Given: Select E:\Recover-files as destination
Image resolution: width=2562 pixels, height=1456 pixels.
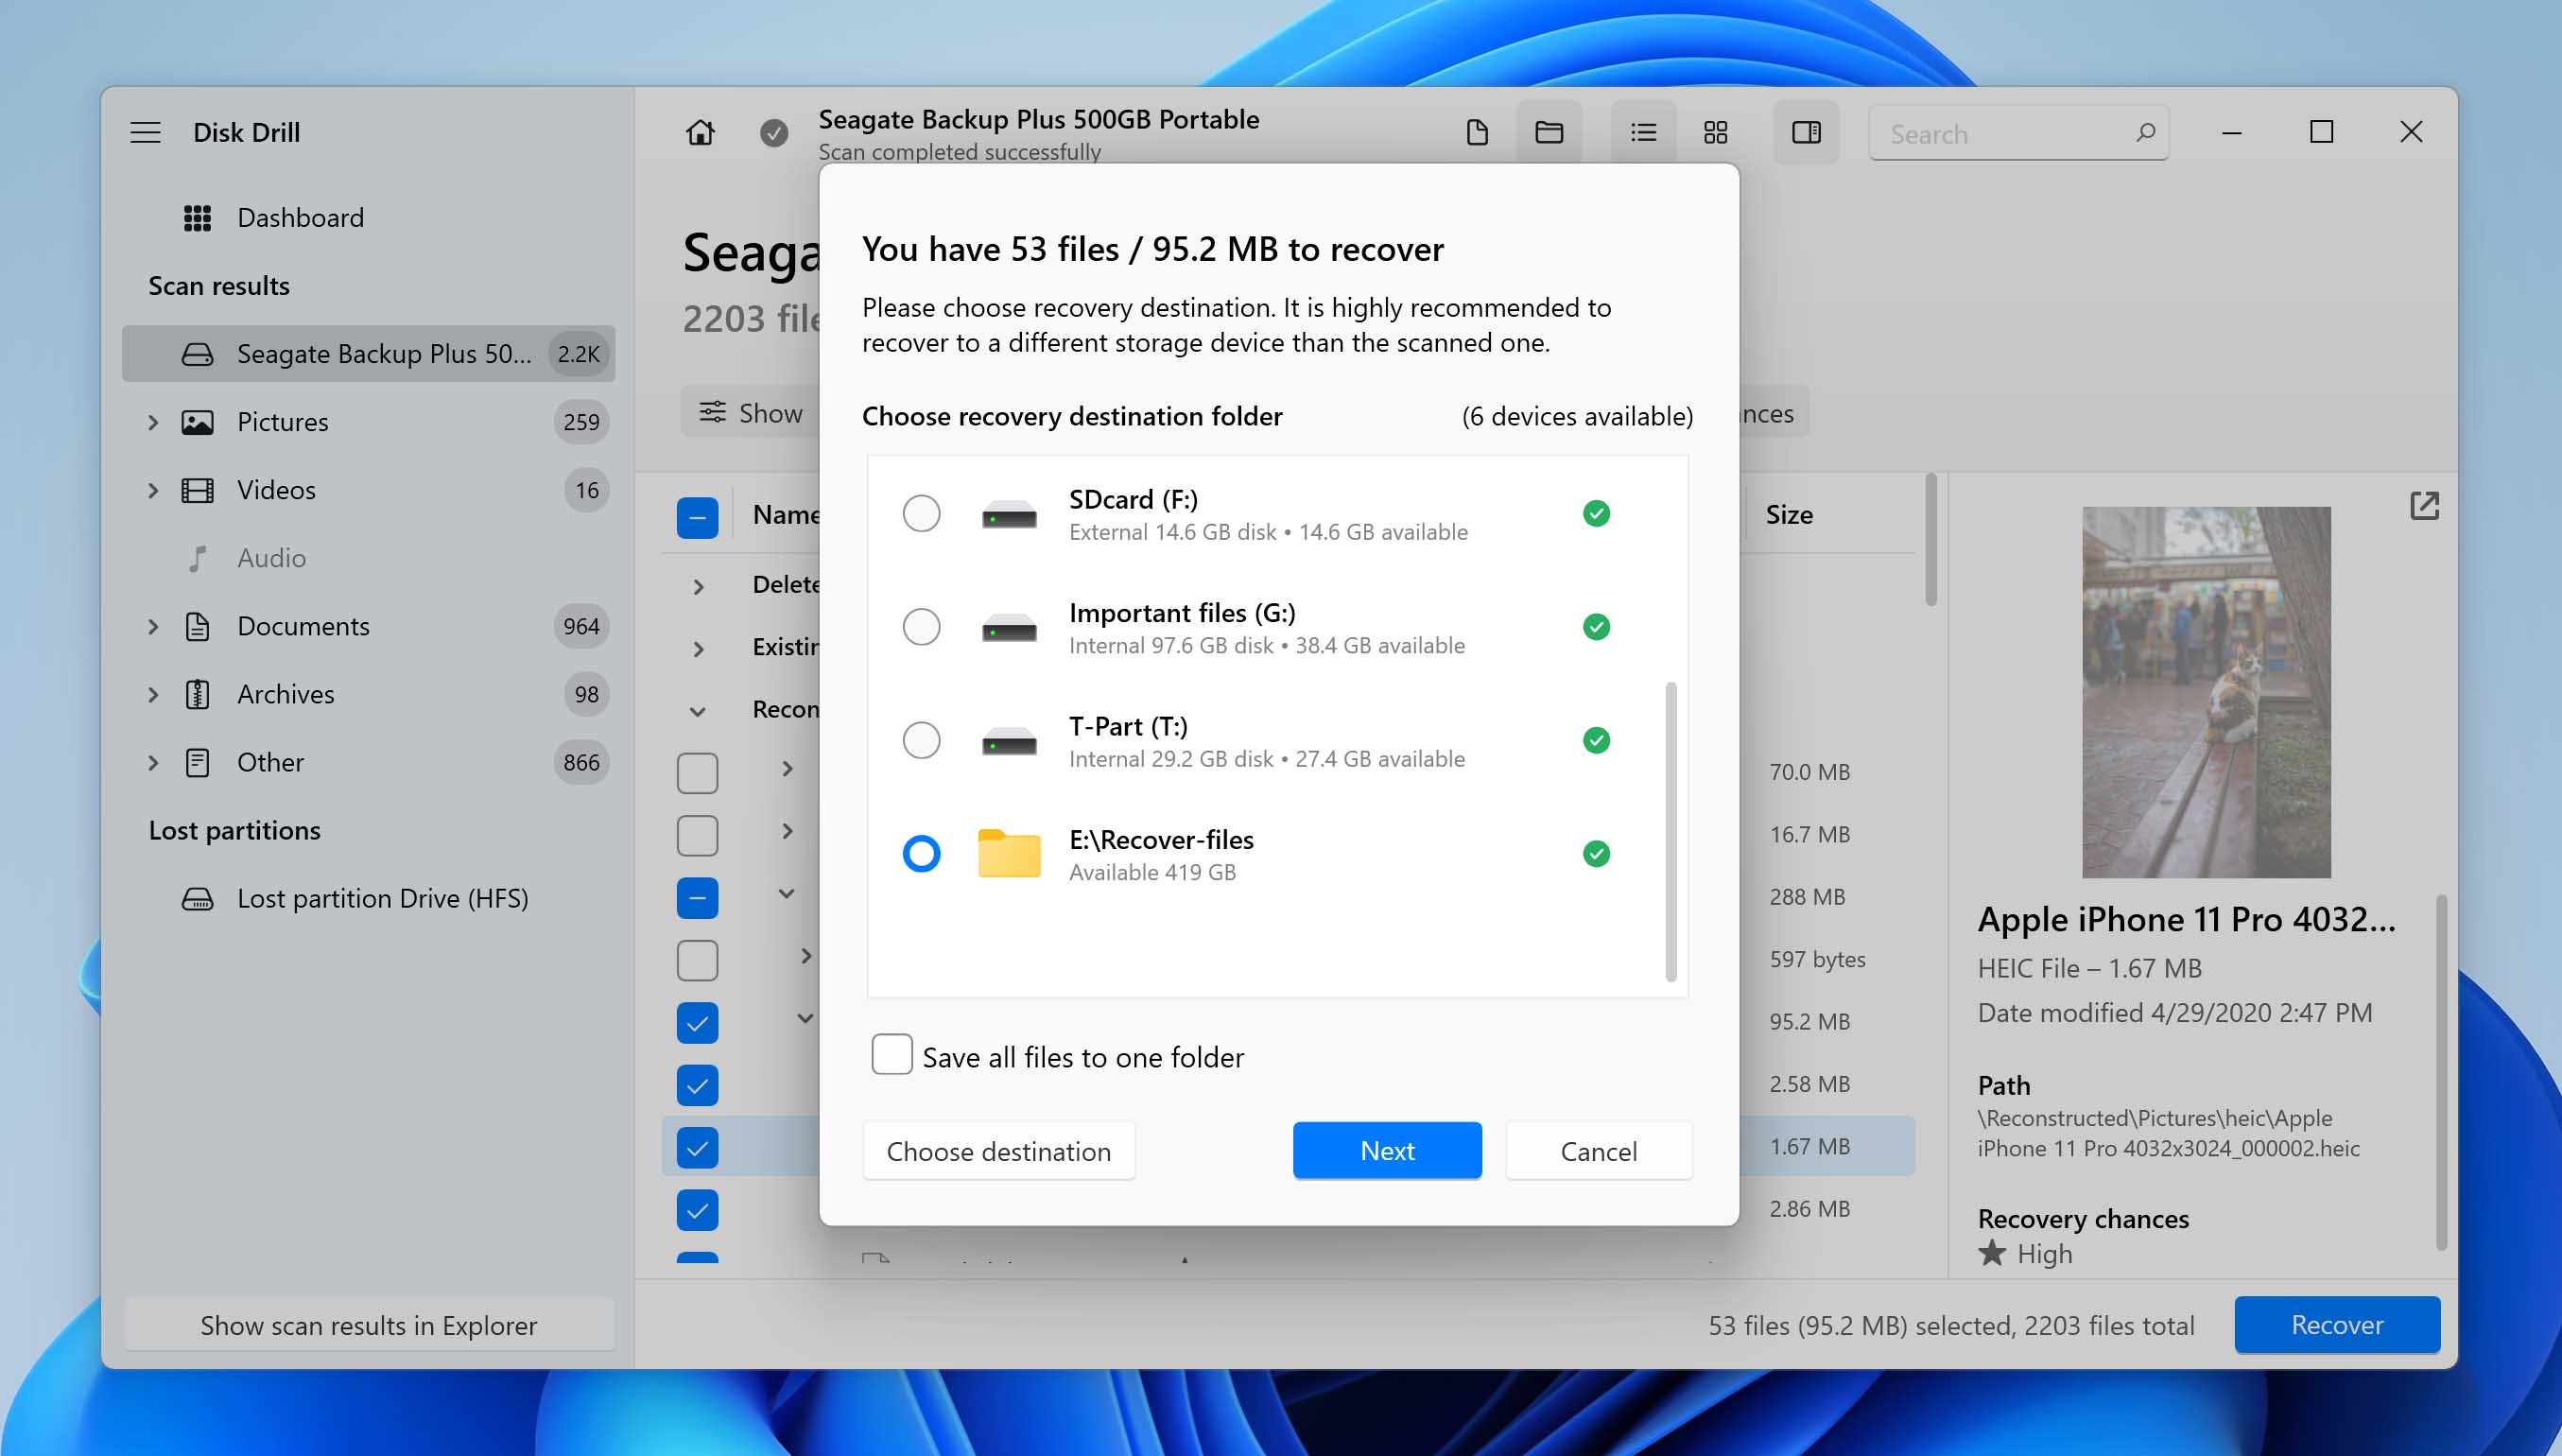Looking at the screenshot, I should point(920,852).
